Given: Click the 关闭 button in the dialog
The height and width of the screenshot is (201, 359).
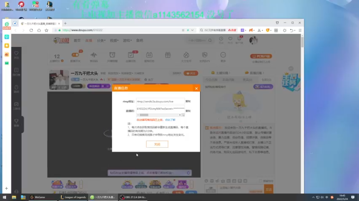Looking at the screenshot, I should tap(157, 144).
